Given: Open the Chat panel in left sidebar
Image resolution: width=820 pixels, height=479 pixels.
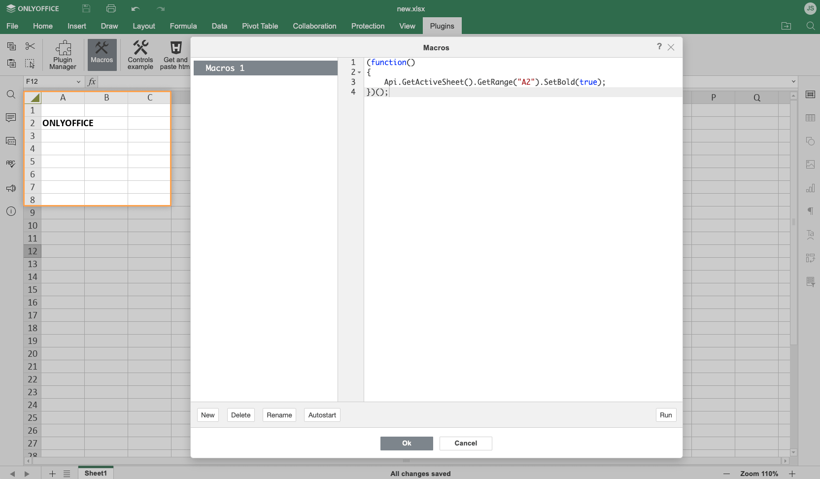Looking at the screenshot, I should tap(11, 141).
